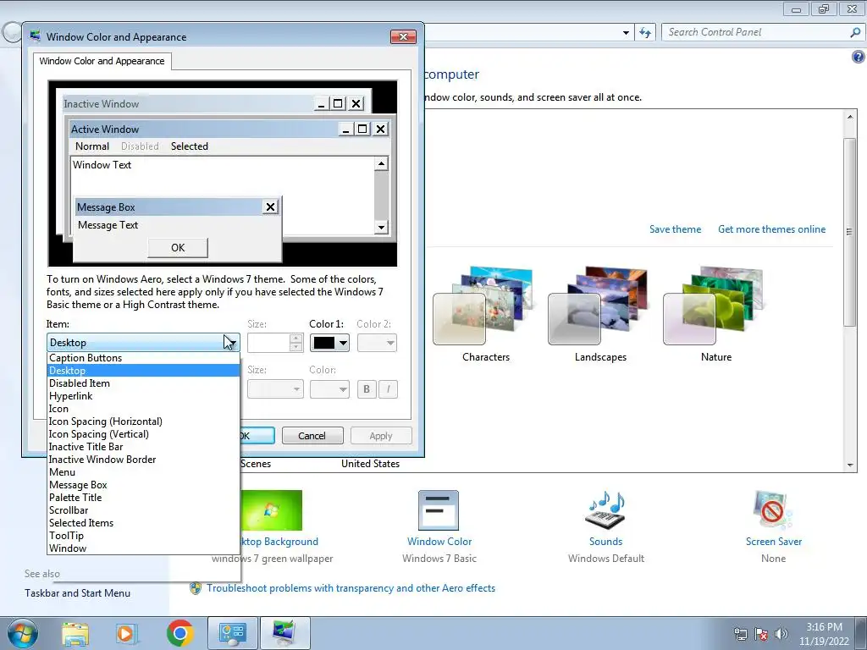Viewport: 867px width, 650px height.
Task: Select the Characters theme thumbnail
Action: pyautogui.click(x=483, y=305)
